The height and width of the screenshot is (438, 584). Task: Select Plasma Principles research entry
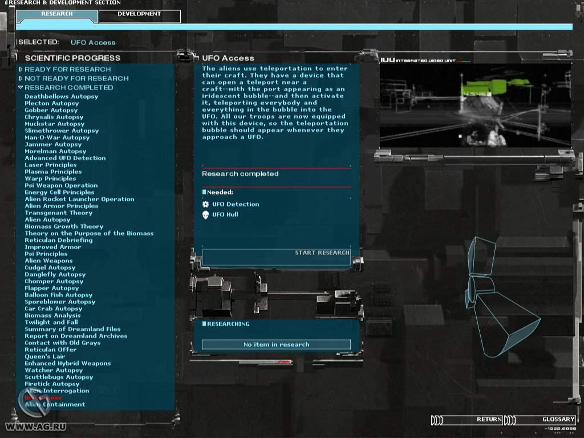click(x=53, y=172)
